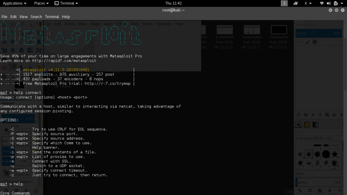Open the Search menu
Image resolution: width=347 pixels, height=195 pixels.
36,17
